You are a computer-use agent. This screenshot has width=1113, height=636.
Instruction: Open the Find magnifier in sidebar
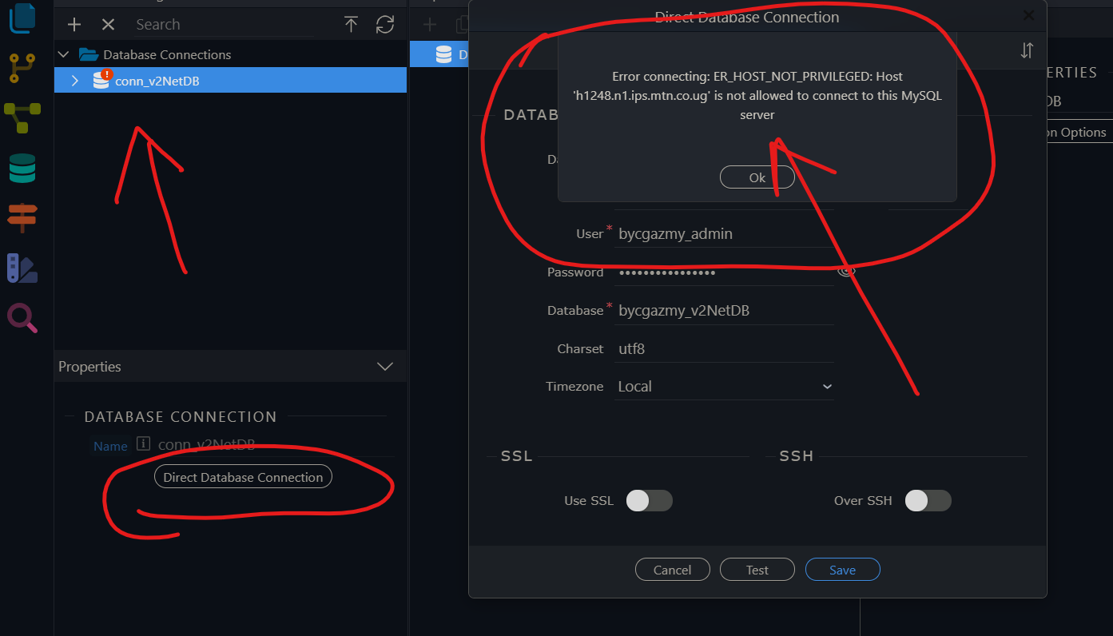[22, 318]
